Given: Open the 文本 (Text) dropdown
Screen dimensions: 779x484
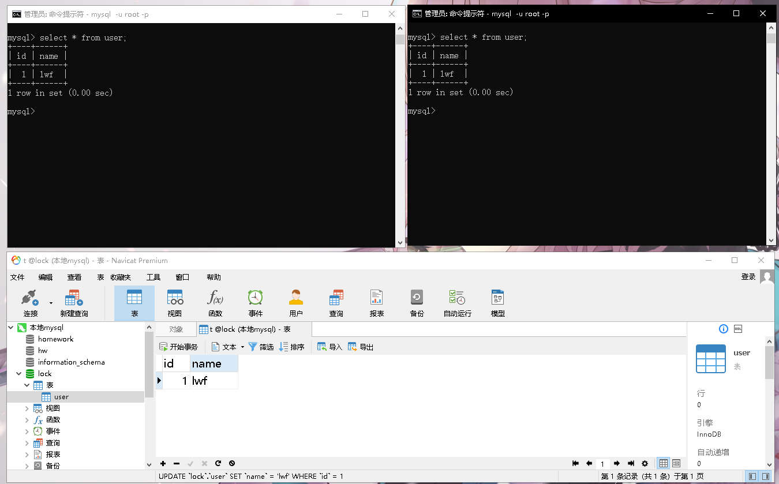Looking at the screenshot, I should click(228, 347).
